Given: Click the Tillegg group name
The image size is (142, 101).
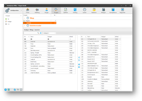Looking at the screenshot, I should coord(32,18).
